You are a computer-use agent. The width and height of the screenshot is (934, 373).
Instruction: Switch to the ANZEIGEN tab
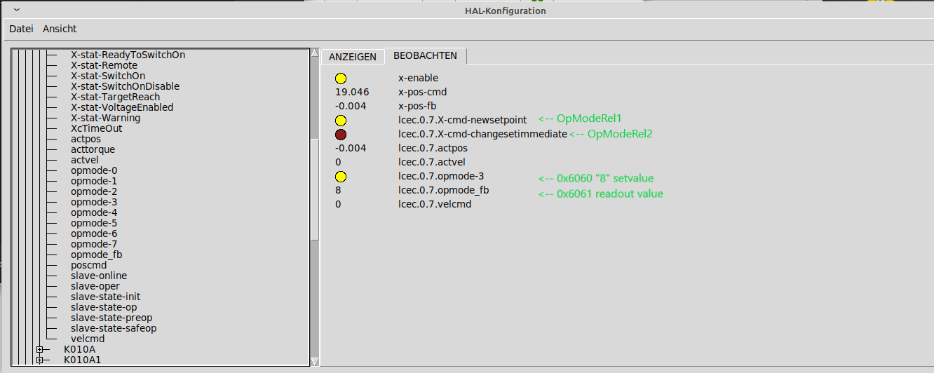(x=353, y=57)
